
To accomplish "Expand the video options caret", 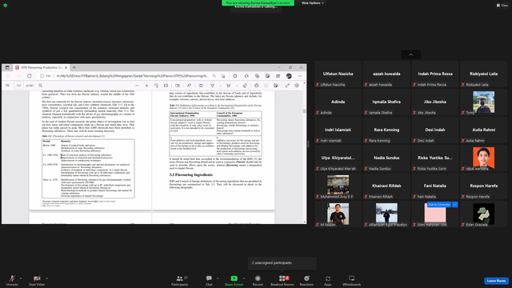I will click(46, 278).
